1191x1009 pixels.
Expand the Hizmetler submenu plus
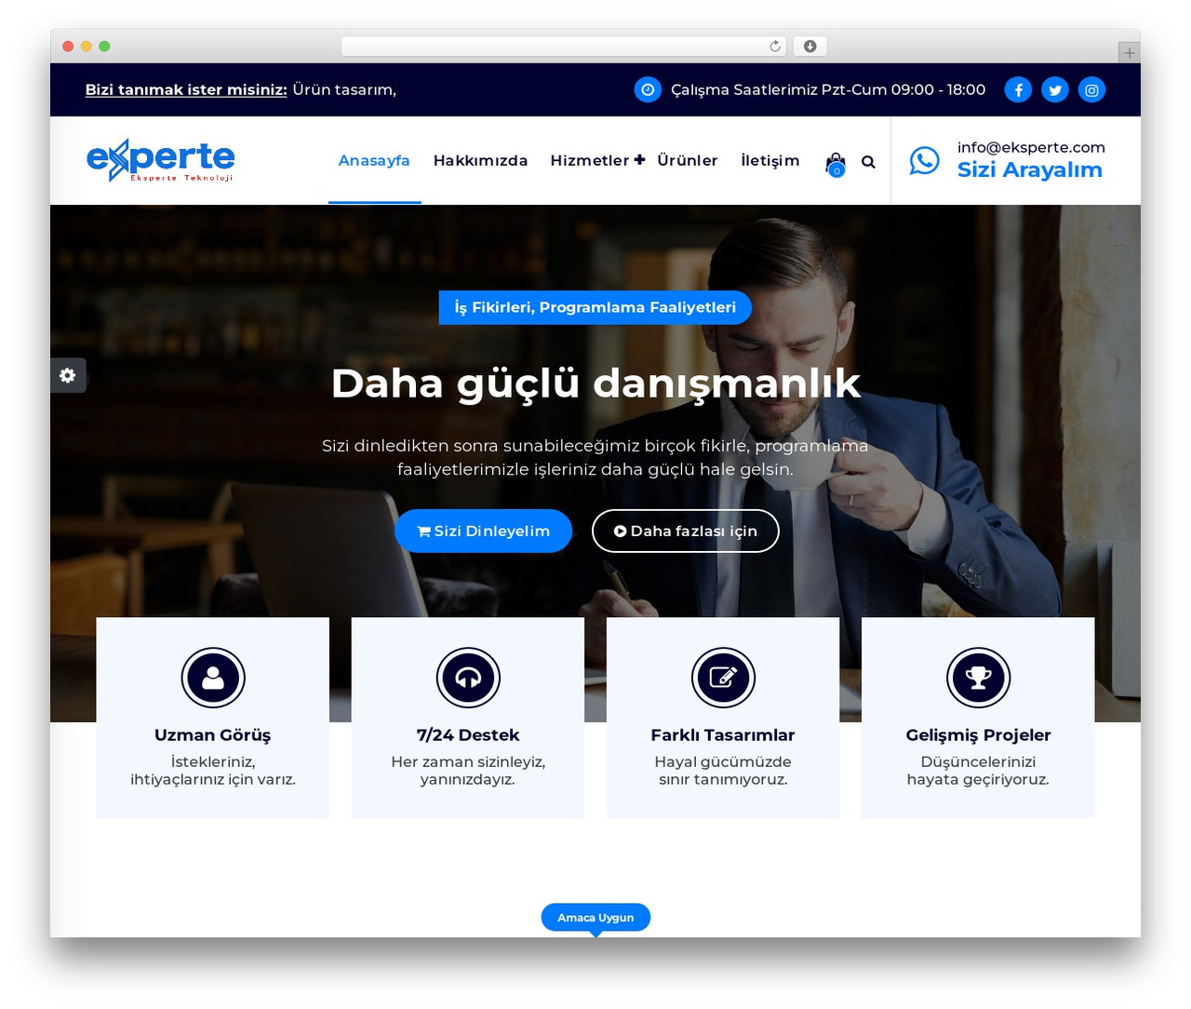click(639, 160)
